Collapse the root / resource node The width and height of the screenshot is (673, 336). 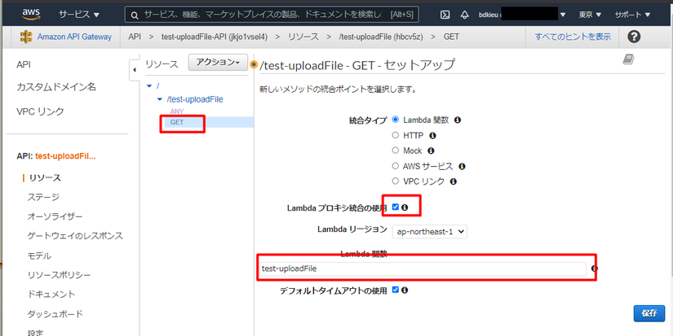tap(149, 86)
